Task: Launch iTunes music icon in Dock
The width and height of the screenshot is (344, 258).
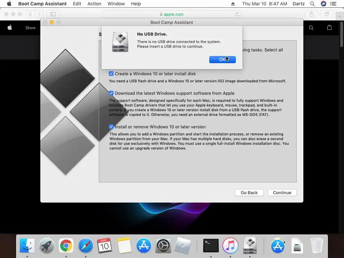Action: coord(230,246)
